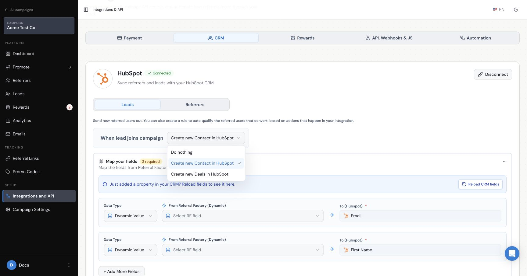Screen dimensions: 527x276
Task: Open the Automation tab
Action: coord(475,38)
